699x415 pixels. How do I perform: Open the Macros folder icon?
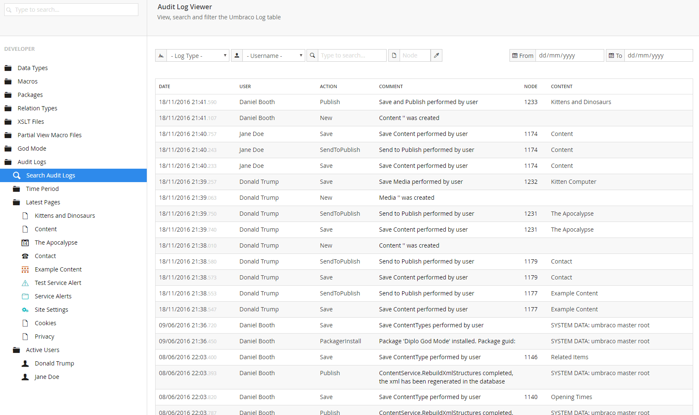click(x=8, y=81)
